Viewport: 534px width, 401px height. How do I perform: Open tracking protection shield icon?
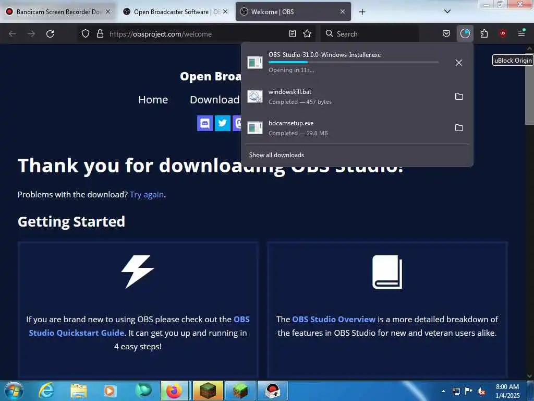pyautogui.click(x=86, y=34)
